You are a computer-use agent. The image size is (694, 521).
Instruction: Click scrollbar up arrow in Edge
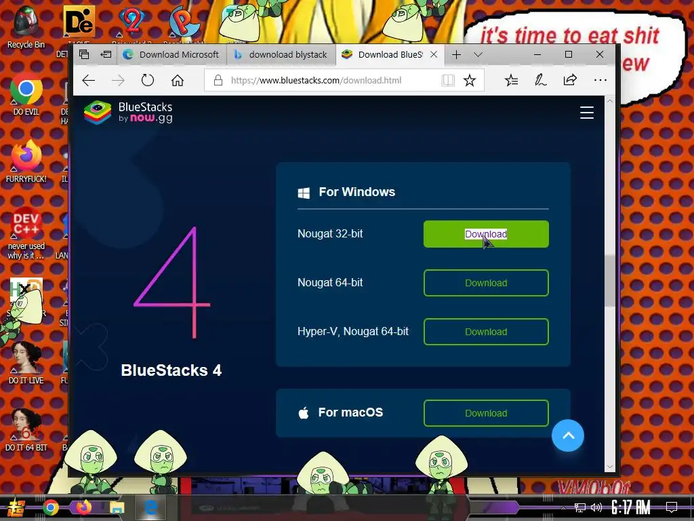click(610, 101)
